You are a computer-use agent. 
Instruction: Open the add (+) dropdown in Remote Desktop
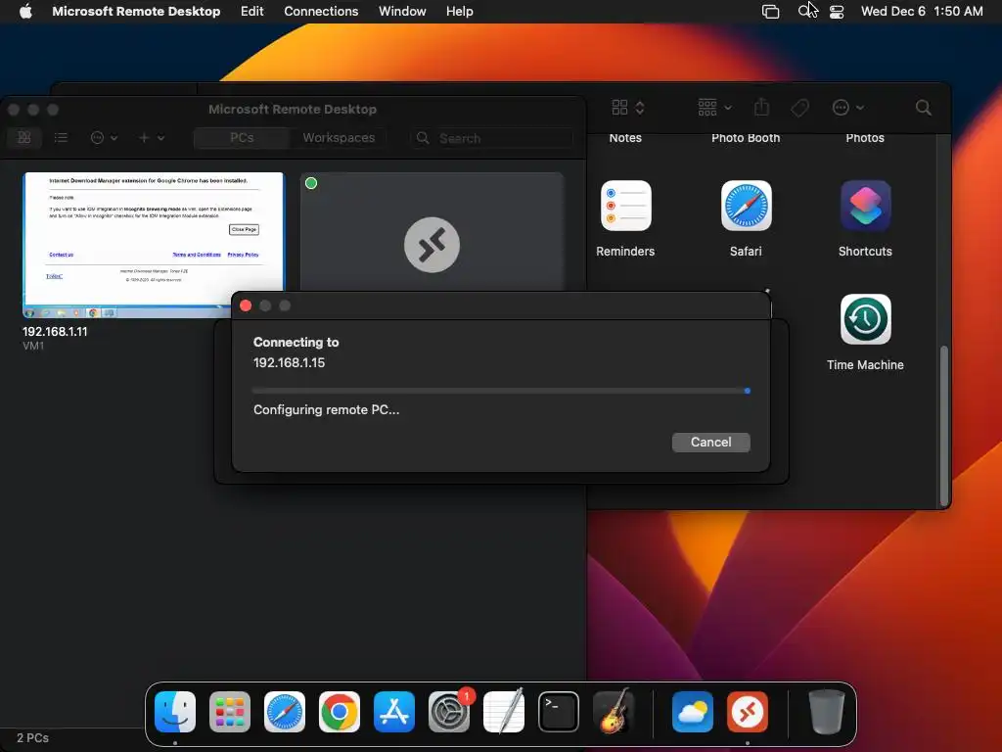pyautogui.click(x=152, y=137)
